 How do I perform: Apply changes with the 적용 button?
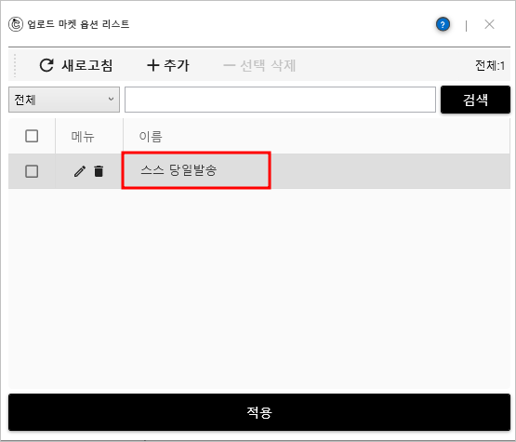259,412
